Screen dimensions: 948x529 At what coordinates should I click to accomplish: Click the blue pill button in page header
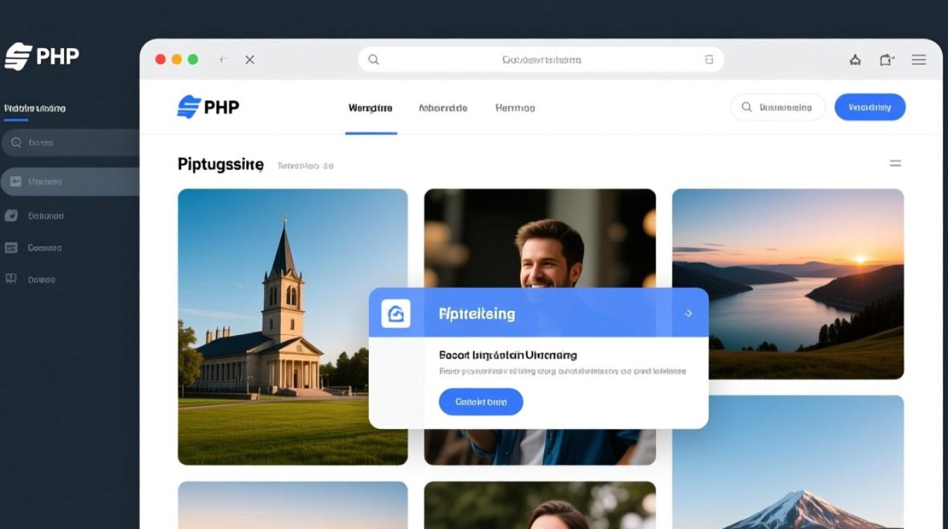(870, 107)
